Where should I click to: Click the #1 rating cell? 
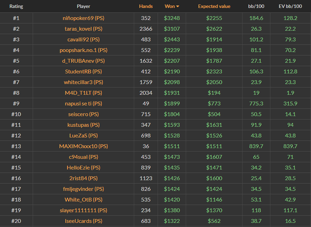pos(16,18)
